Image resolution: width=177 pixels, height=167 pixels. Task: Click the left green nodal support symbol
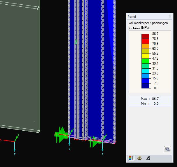click(x=61, y=135)
